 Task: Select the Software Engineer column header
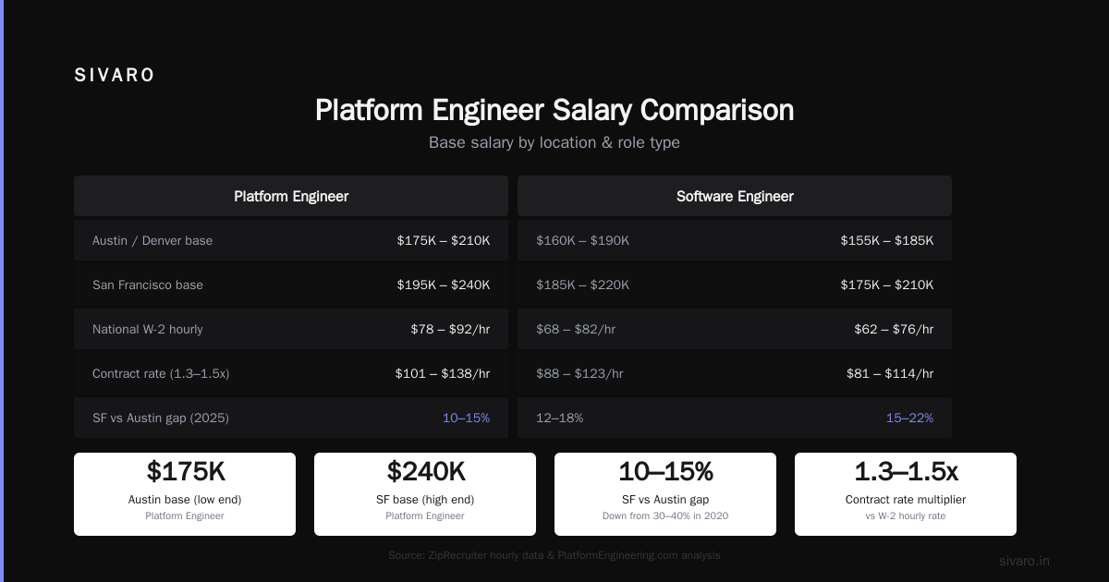(735, 196)
